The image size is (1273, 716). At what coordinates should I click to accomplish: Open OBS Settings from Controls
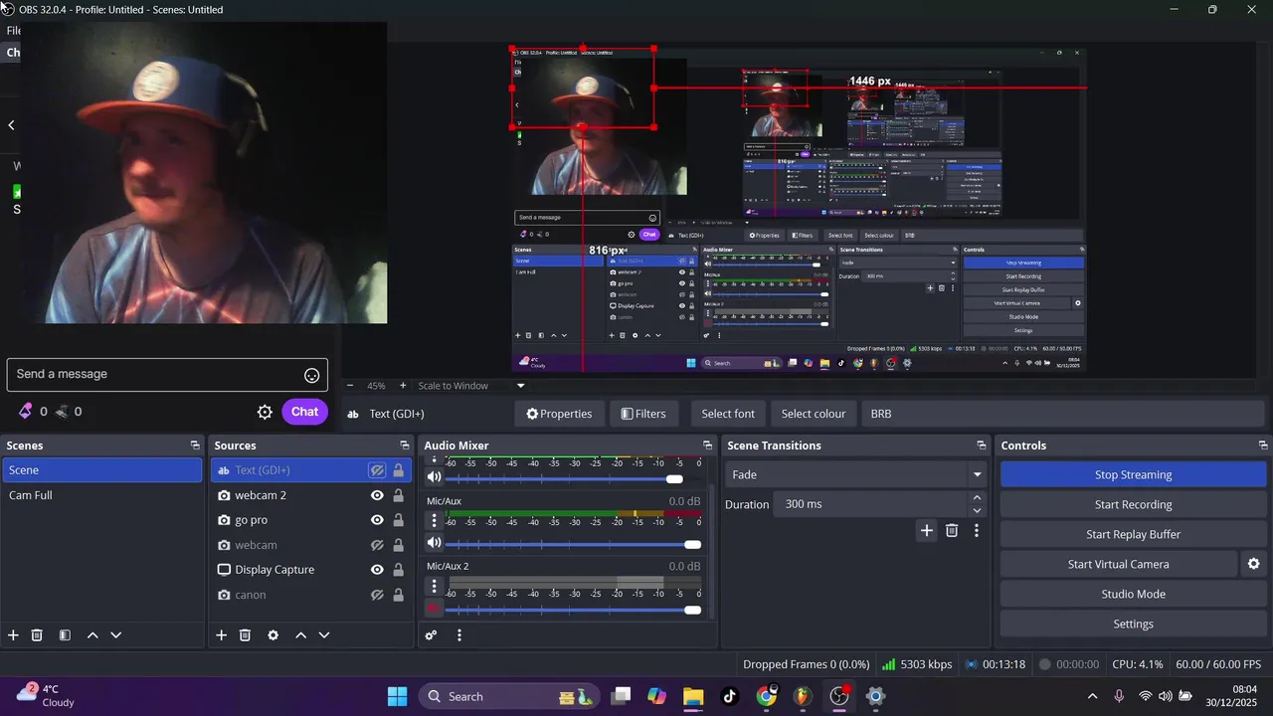tap(1133, 624)
